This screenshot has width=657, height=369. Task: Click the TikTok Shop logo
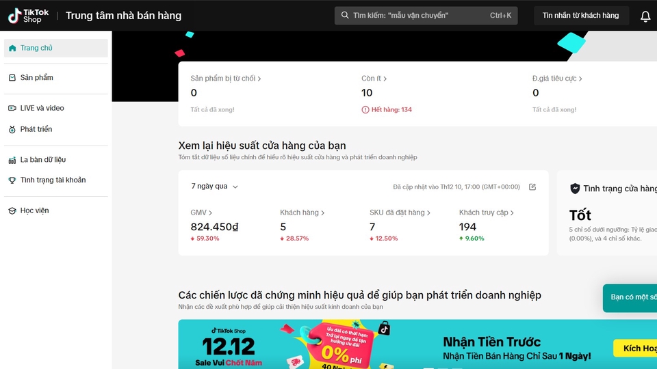(26, 16)
